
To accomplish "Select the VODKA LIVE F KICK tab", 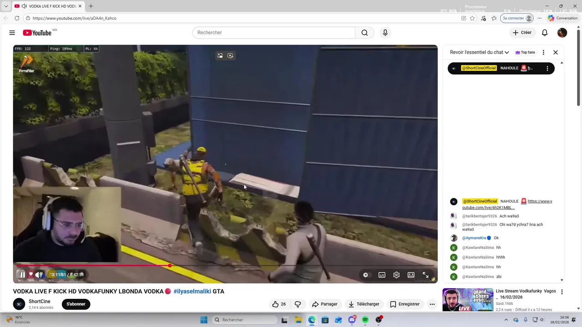I will point(48,6).
